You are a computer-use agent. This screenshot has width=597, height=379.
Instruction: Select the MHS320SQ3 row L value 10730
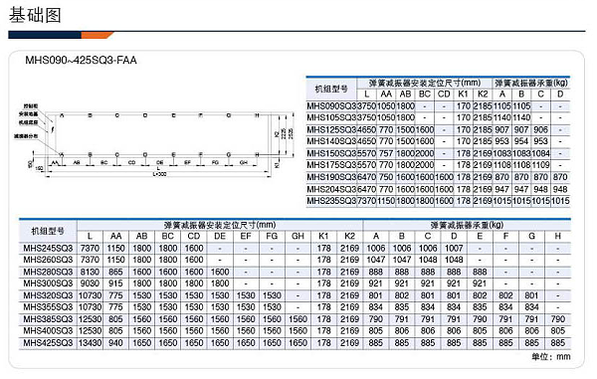click(90, 295)
